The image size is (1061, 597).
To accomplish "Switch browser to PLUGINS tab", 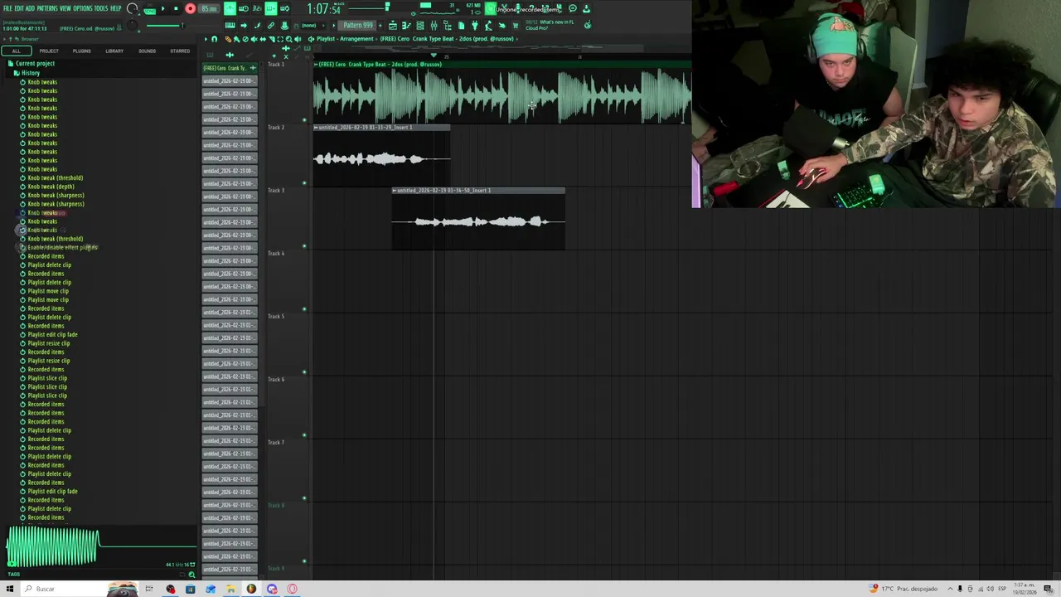I will click(81, 51).
